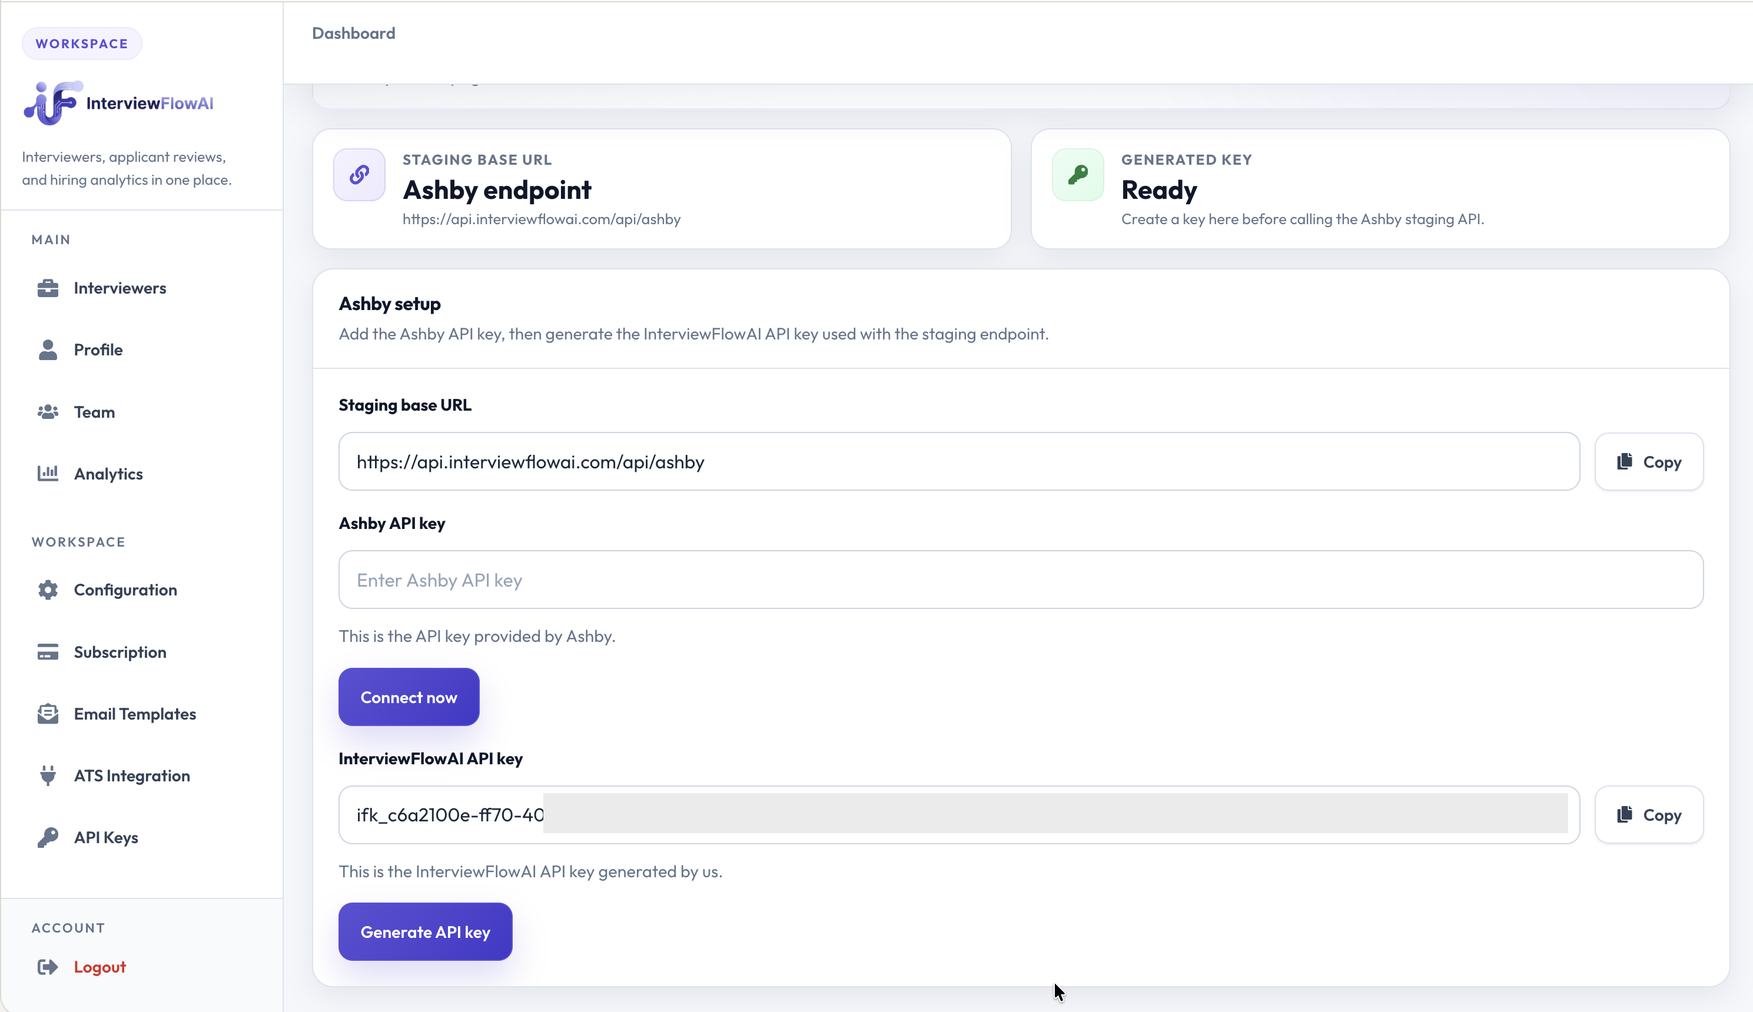Click 'This is the API key provided by Ashby.'
This screenshot has height=1012, width=1753.
tap(477, 636)
